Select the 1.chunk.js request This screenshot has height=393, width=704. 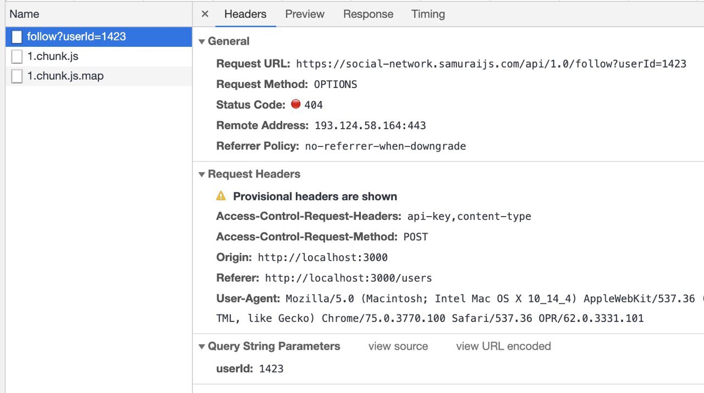(x=53, y=57)
